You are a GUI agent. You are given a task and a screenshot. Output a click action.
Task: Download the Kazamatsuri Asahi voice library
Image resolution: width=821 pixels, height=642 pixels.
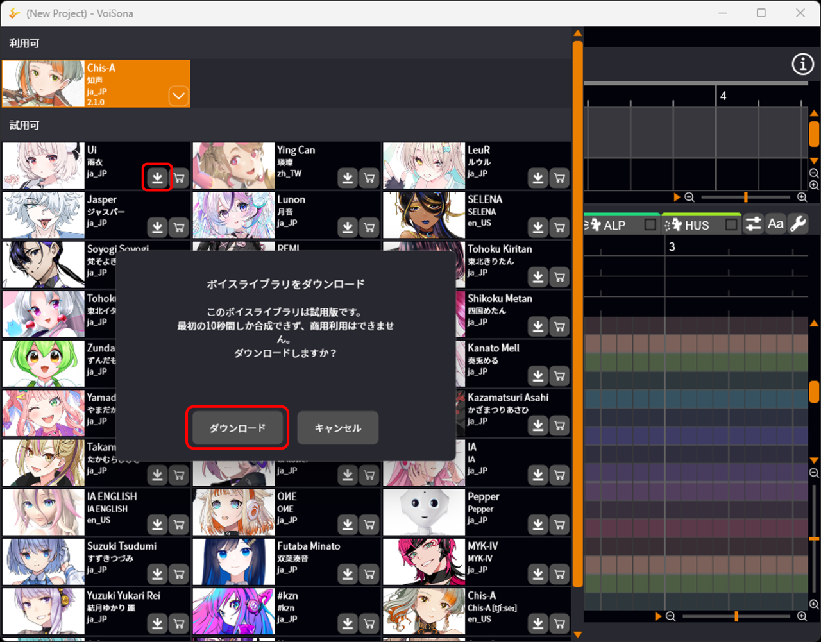(x=538, y=425)
